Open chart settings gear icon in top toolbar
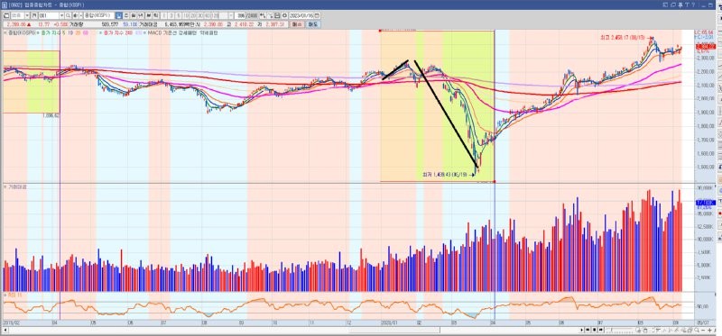 (x=285, y=15)
